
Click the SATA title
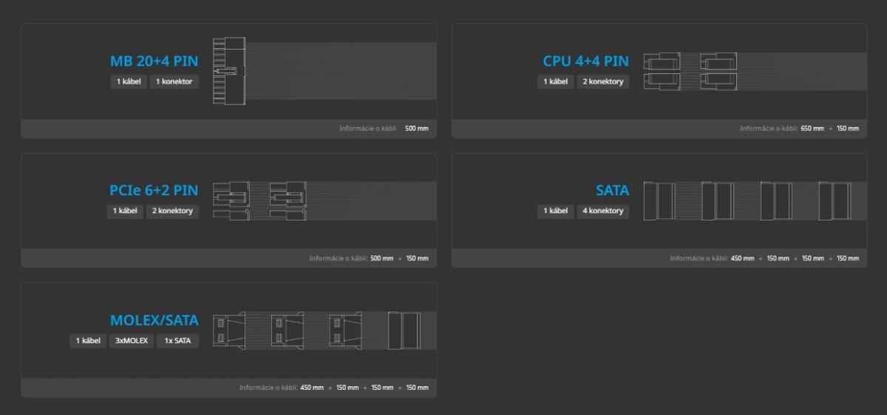tap(613, 191)
